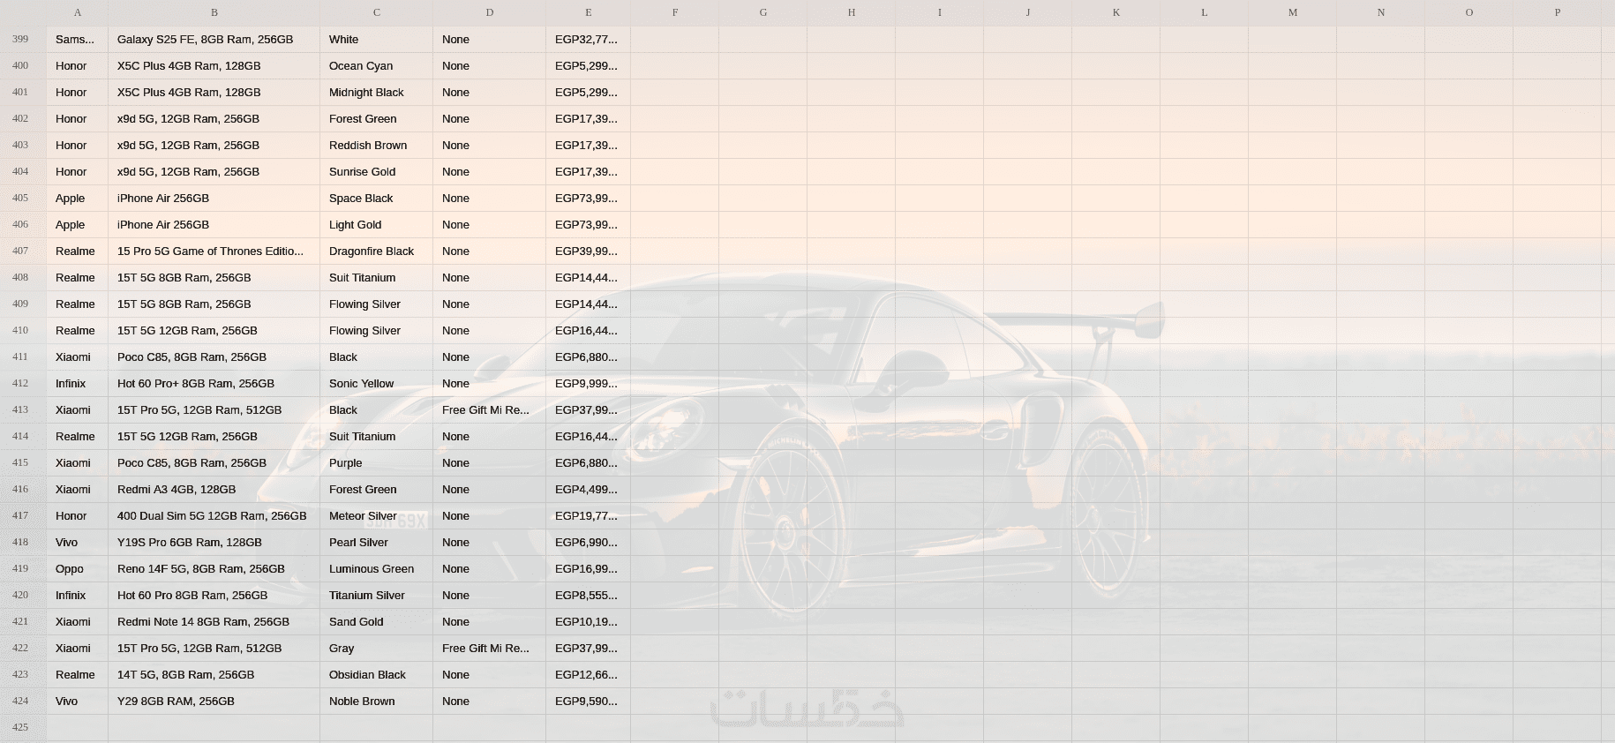This screenshot has height=743, width=1615.
Task: Select column B header
Action: [x=214, y=12]
